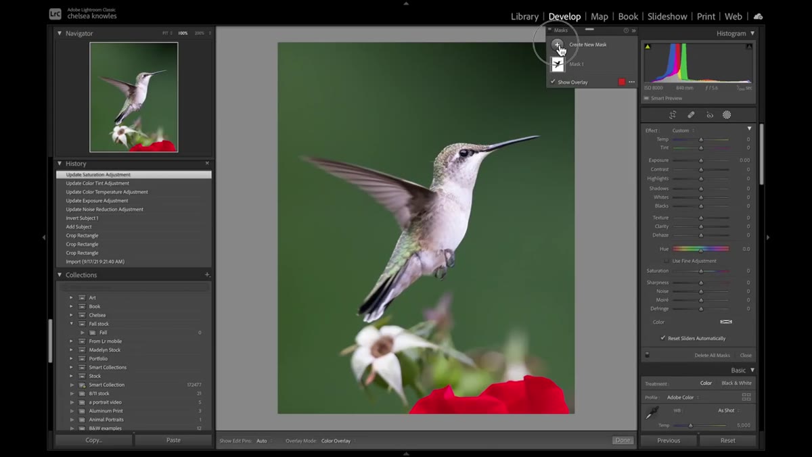This screenshot has height=457, width=812.
Task: Click the Lrc application logo
Action: pyautogui.click(x=55, y=14)
